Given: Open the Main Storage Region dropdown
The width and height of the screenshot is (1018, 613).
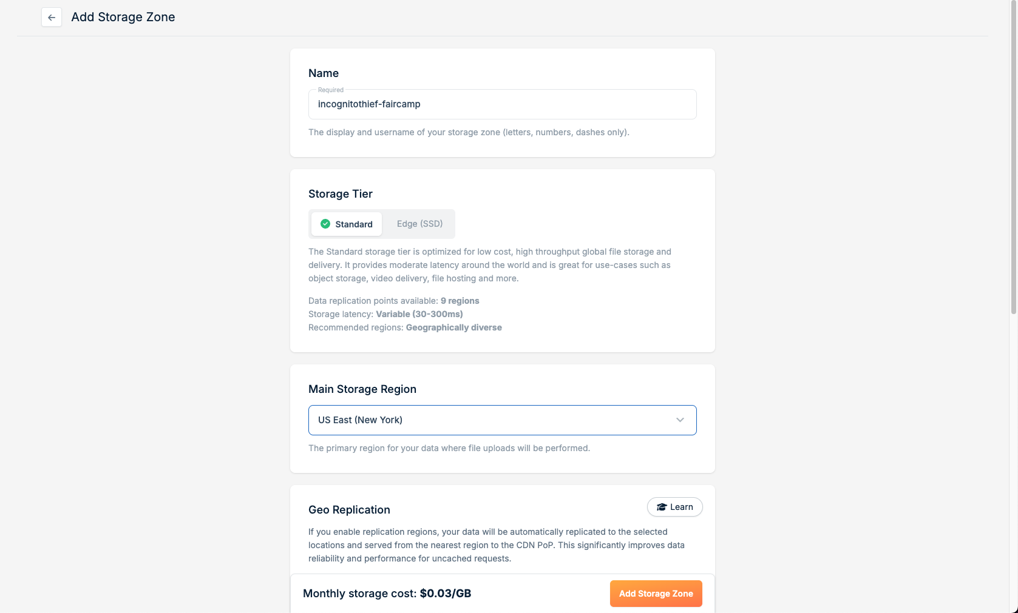Looking at the screenshot, I should pyautogui.click(x=502, y=420).
